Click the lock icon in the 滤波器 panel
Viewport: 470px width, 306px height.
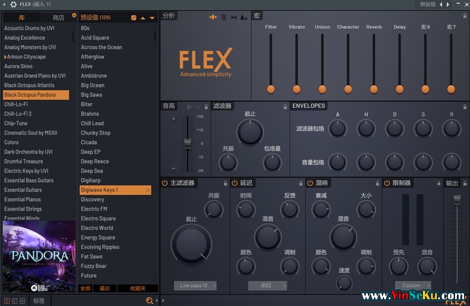coord(285,106)
